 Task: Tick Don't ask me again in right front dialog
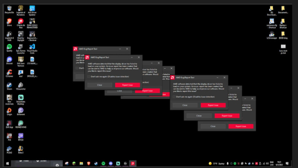174,97
